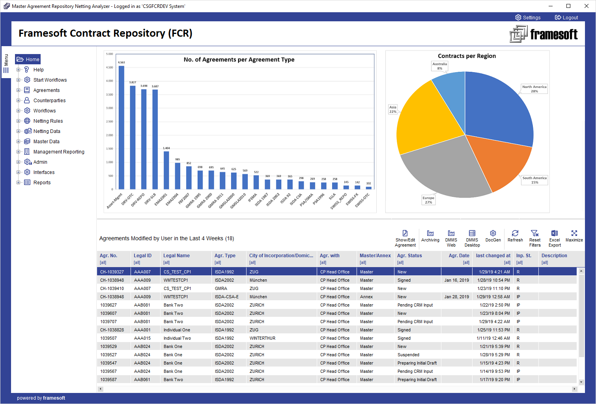This screenshot has width=596, height=404.
Task: Open the Archiving tool icon
Action: pos(430,233)
